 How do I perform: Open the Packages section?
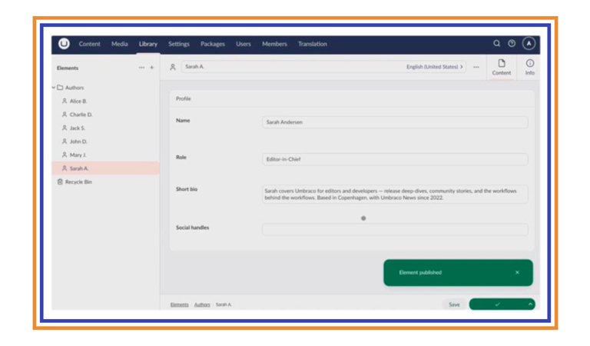(x=213, y=44)
